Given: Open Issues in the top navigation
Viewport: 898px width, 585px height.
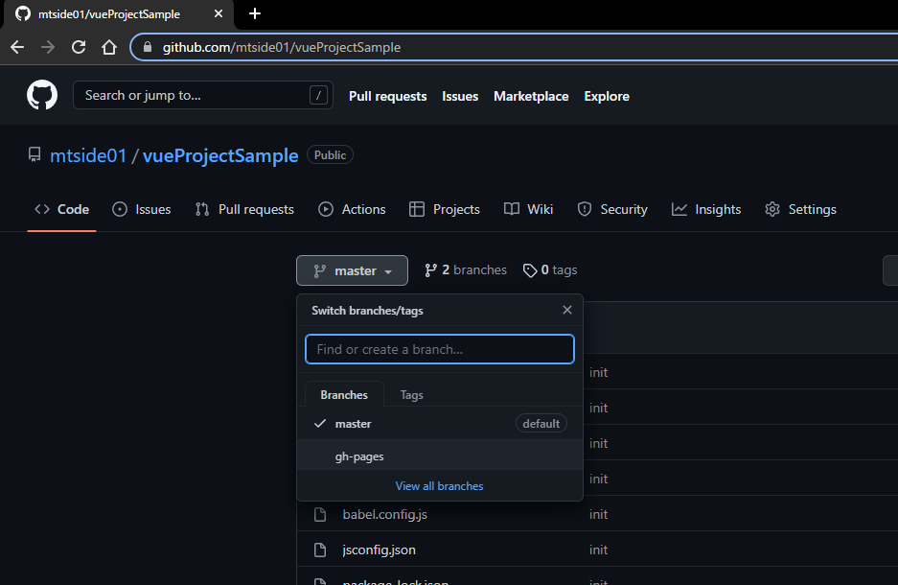Looking at the screenshot, I should [x=460, y=96].
